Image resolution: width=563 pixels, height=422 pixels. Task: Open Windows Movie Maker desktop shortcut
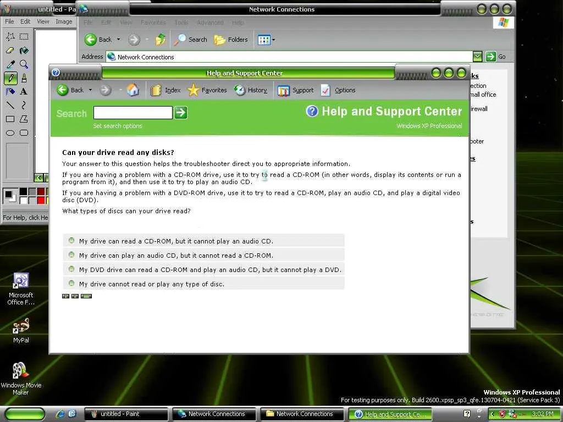[x=21, y=379]
